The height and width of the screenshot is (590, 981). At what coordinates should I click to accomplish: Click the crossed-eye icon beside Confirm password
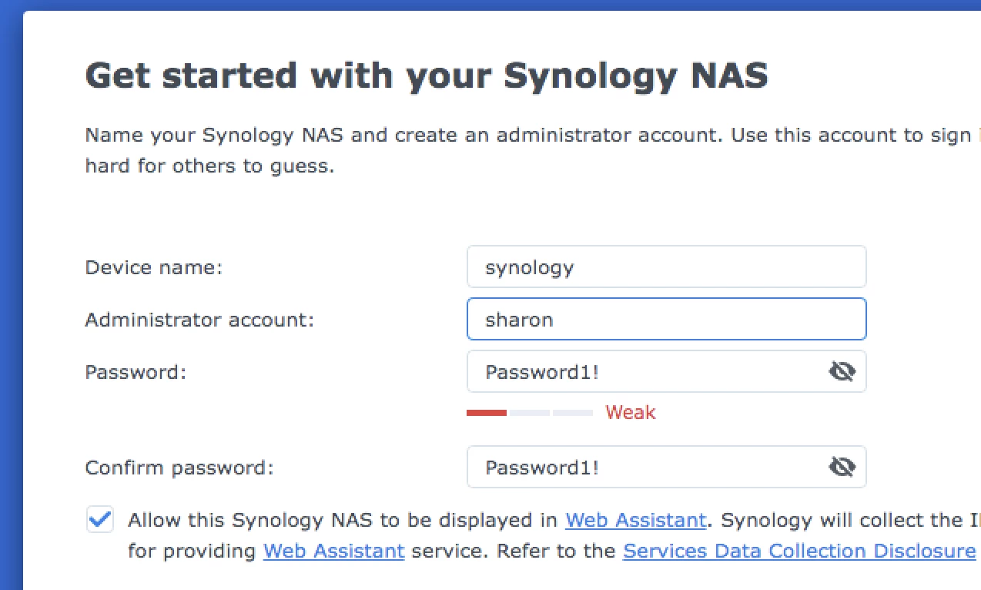tap(842, 466)
